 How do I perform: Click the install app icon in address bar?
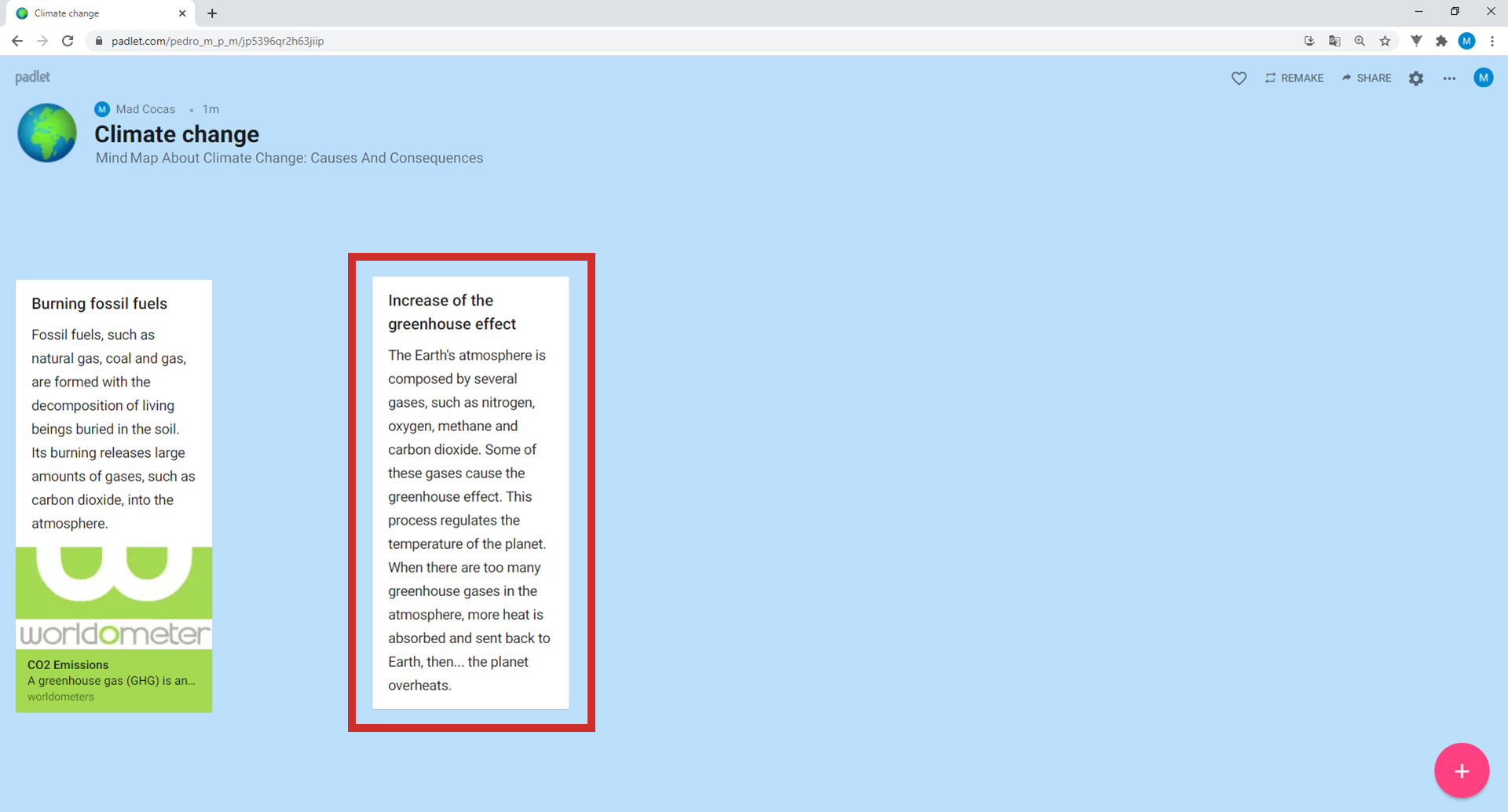pos(1309,41)
